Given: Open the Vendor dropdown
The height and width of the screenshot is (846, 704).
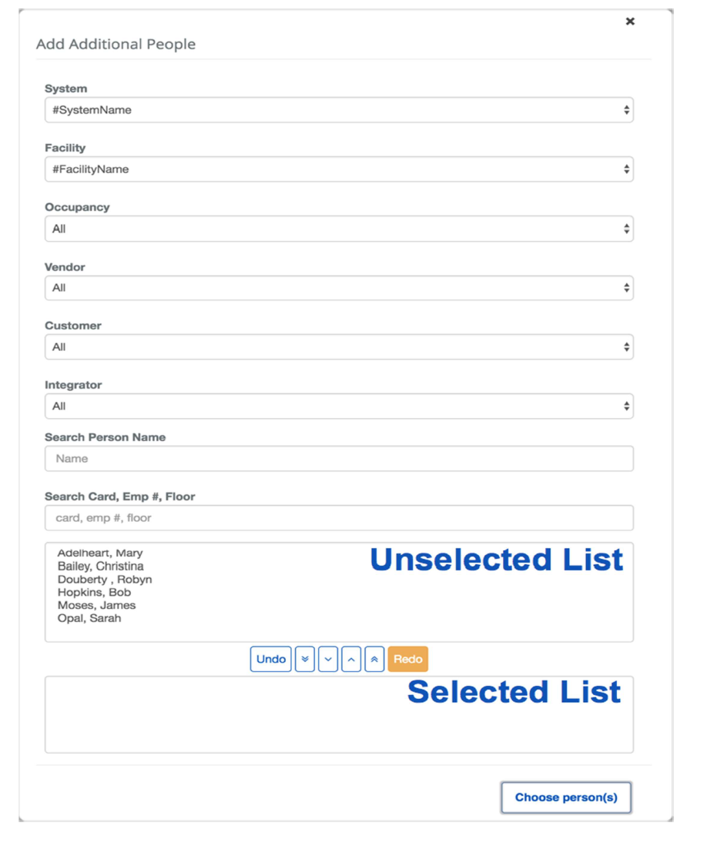Looking at the screenshot, I should point(339,287).
